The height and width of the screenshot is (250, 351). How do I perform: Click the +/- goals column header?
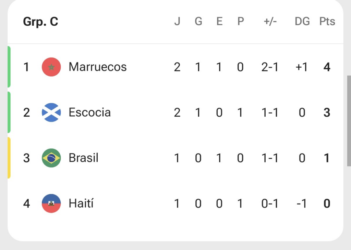click(270, 22)
